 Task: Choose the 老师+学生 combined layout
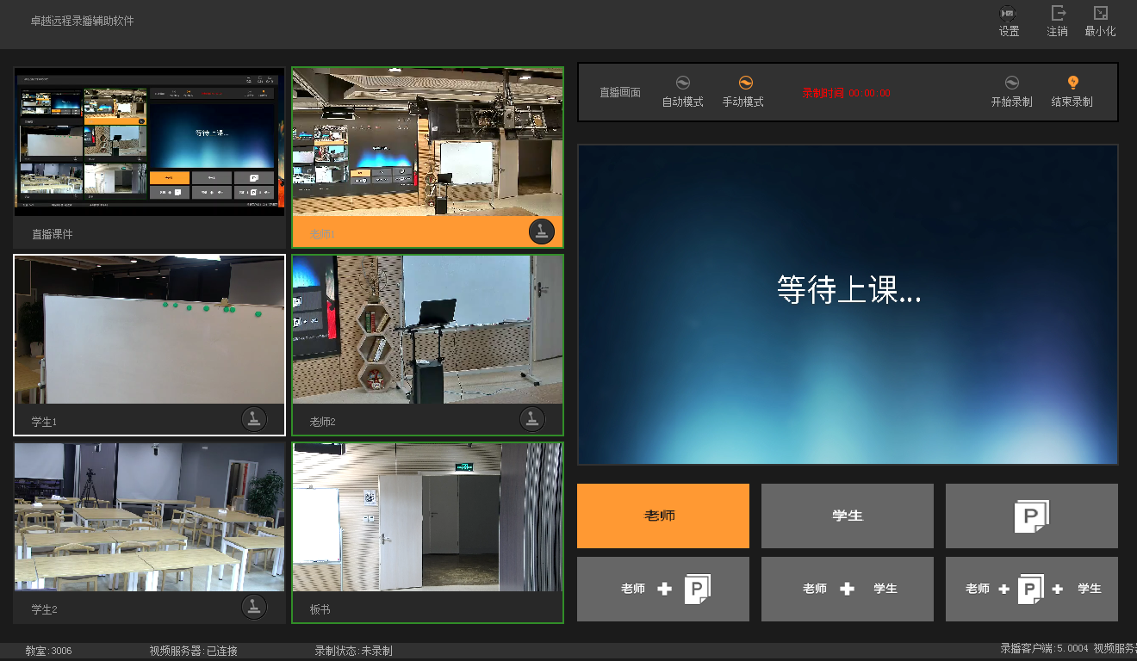(x=847, y=589)
